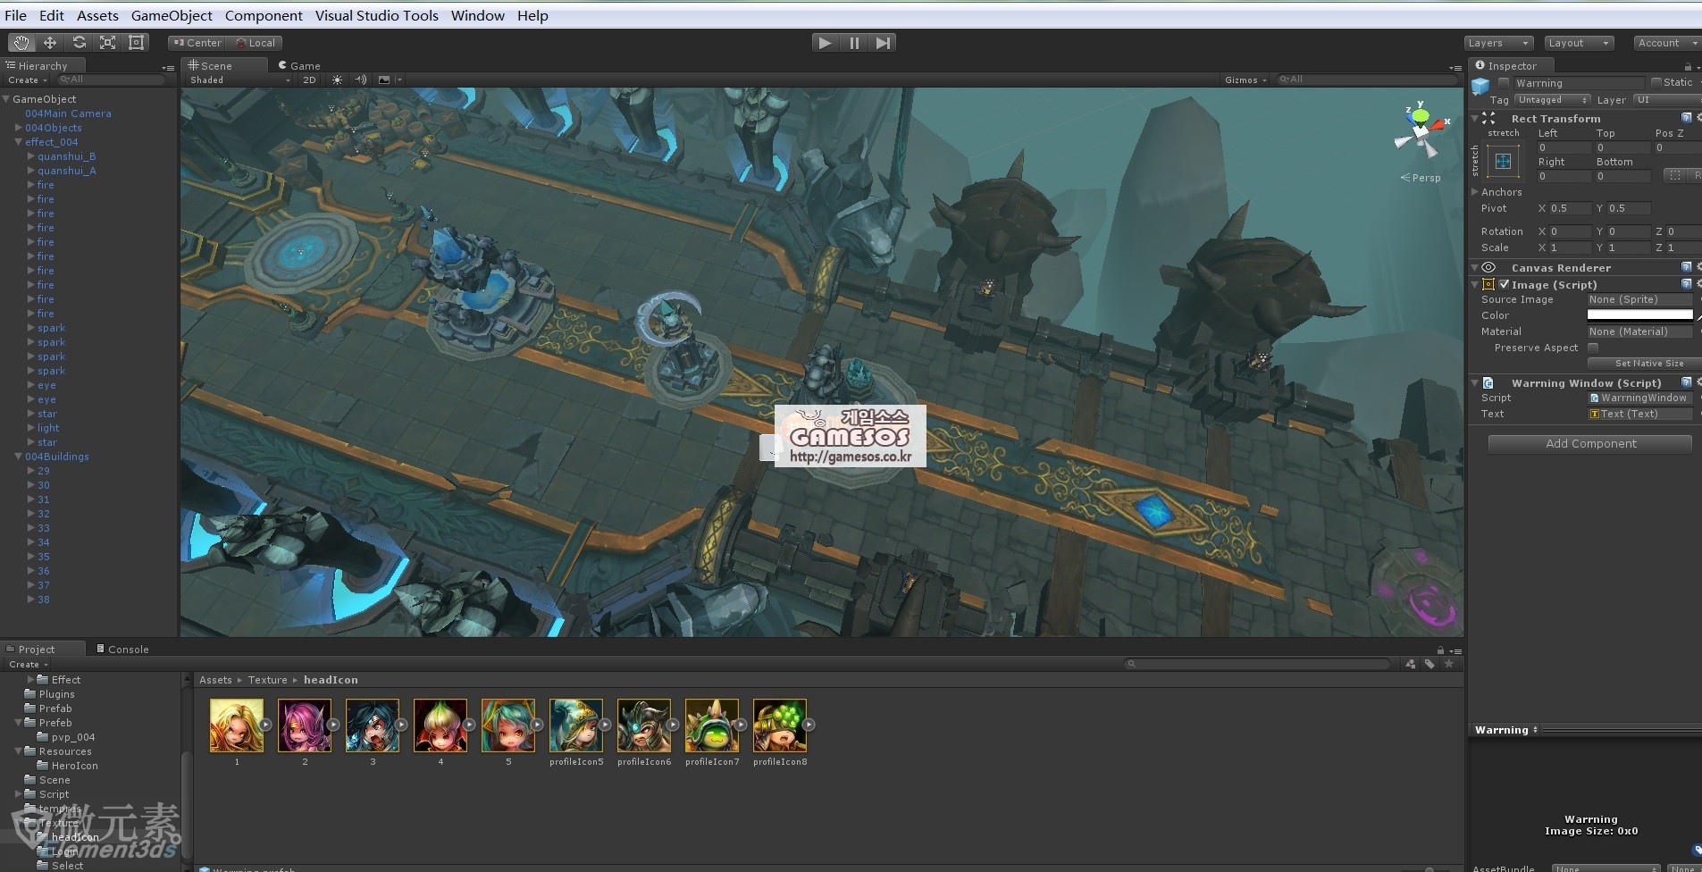Image resolution: width=1702 pixels, height=872 pixels.
Task: Select the Scale tool
Action: click(x=107, y=43)
